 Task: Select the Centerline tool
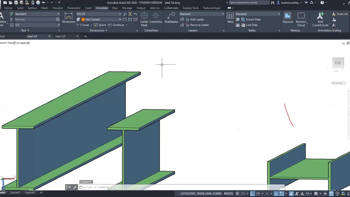pos(156,18)
